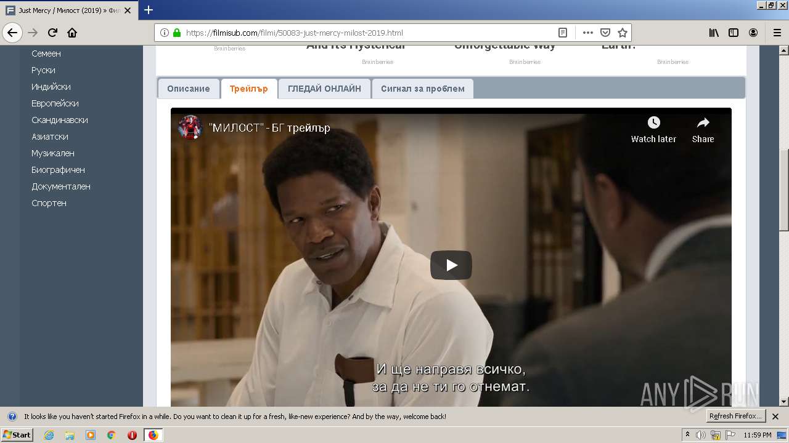Click the Refresh Firefox… button
Image resolution: width=789 pixels, height=443 pixels.
(x=735, y=417)
